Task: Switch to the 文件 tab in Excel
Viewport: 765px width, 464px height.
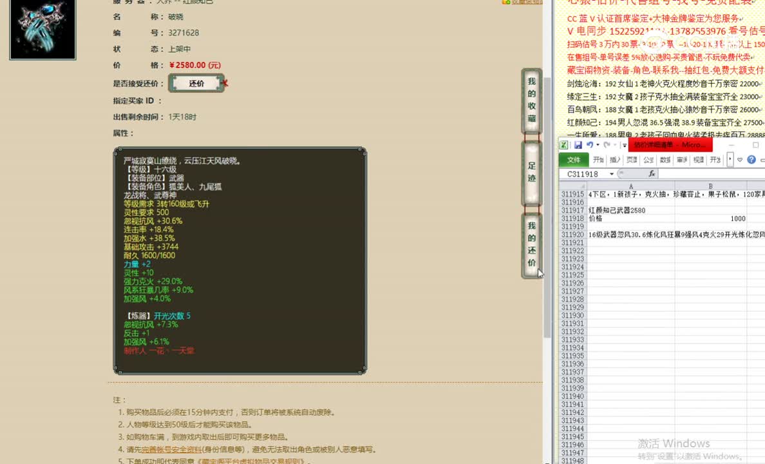Action: [x=574, y=160]
